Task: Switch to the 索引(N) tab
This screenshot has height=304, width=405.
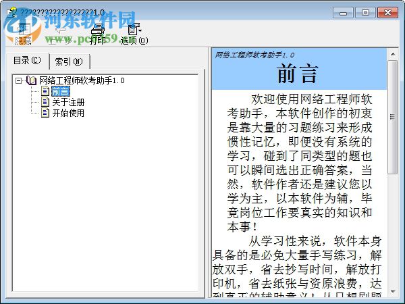Action: point(69,61)
